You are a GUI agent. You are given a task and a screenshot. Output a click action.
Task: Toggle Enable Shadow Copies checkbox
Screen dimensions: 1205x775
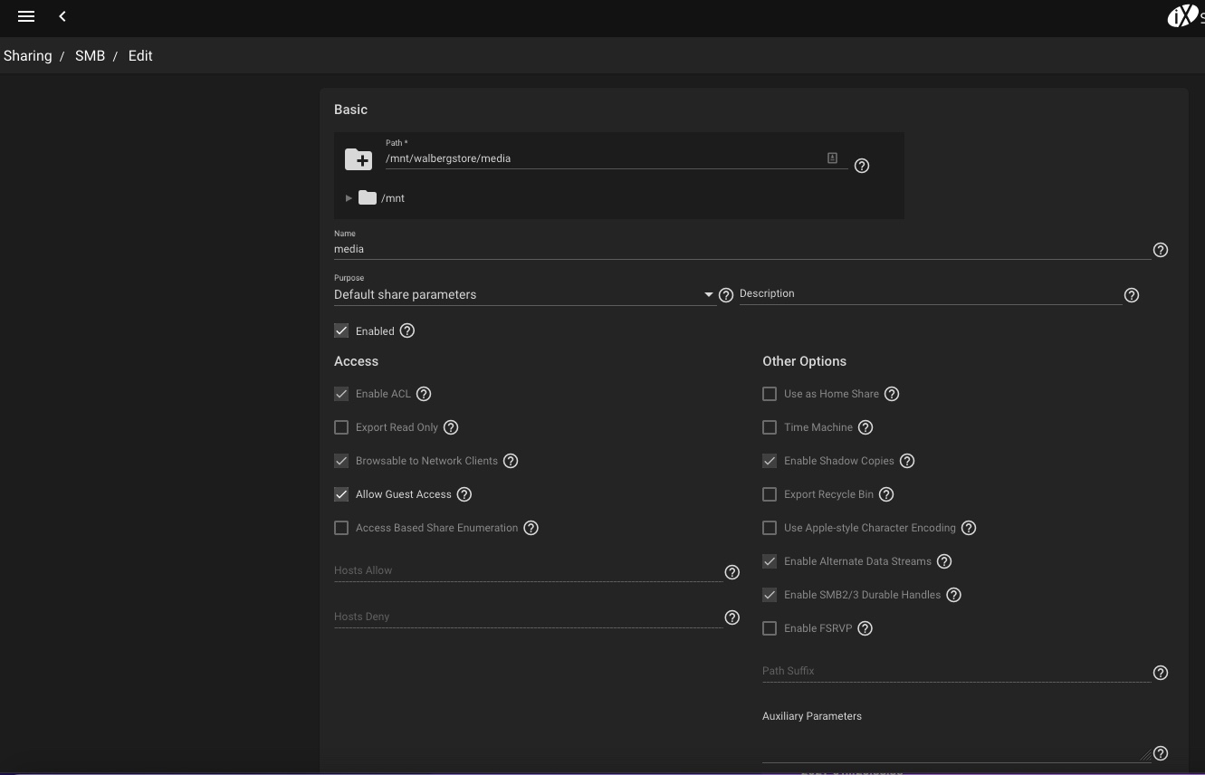pyautogui.click(x=770, y=461)
